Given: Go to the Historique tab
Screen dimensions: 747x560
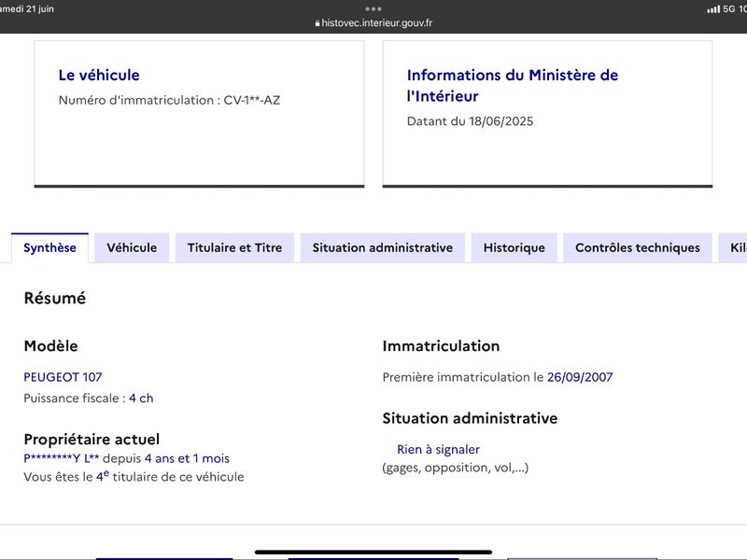Looking at the screenshot, I should (x=514, y=247).
